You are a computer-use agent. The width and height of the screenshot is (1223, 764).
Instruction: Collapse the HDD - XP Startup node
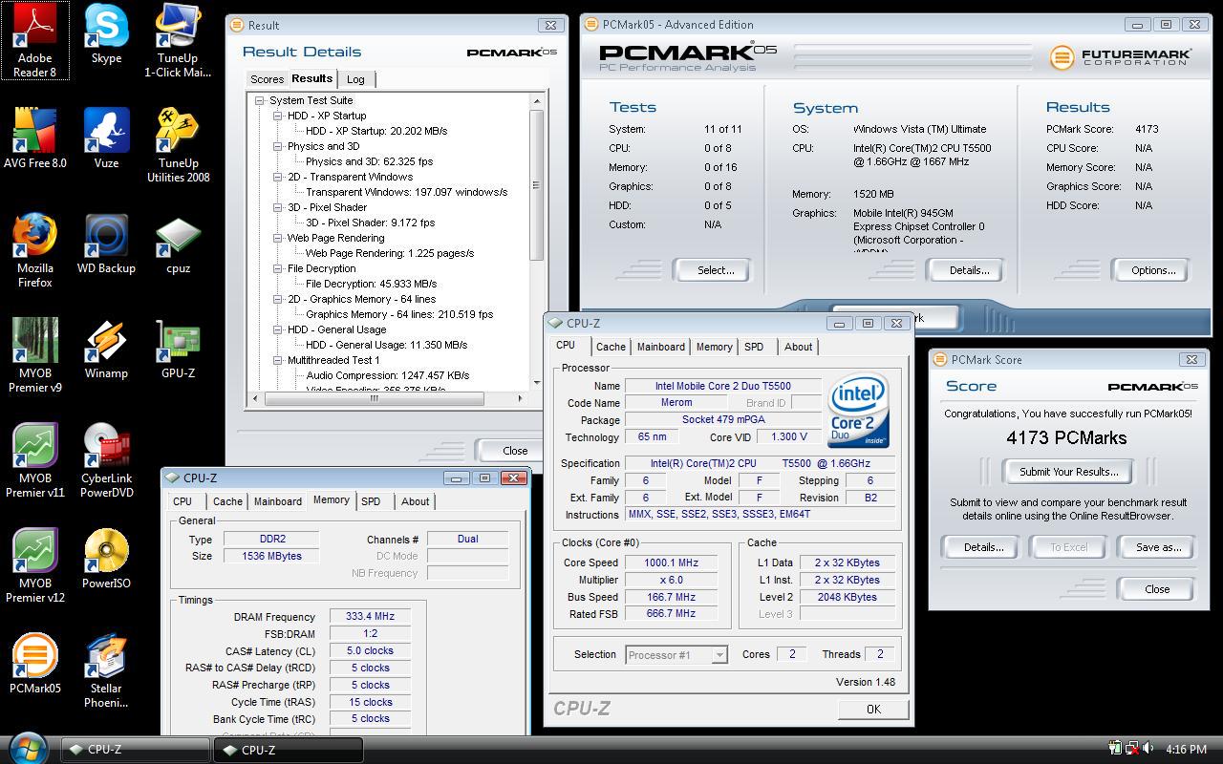point(277,116)
